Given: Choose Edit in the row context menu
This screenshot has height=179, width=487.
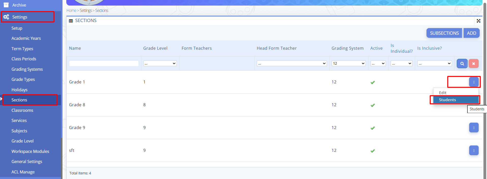Looking at the screenshot, I should [x=443, y=93].
